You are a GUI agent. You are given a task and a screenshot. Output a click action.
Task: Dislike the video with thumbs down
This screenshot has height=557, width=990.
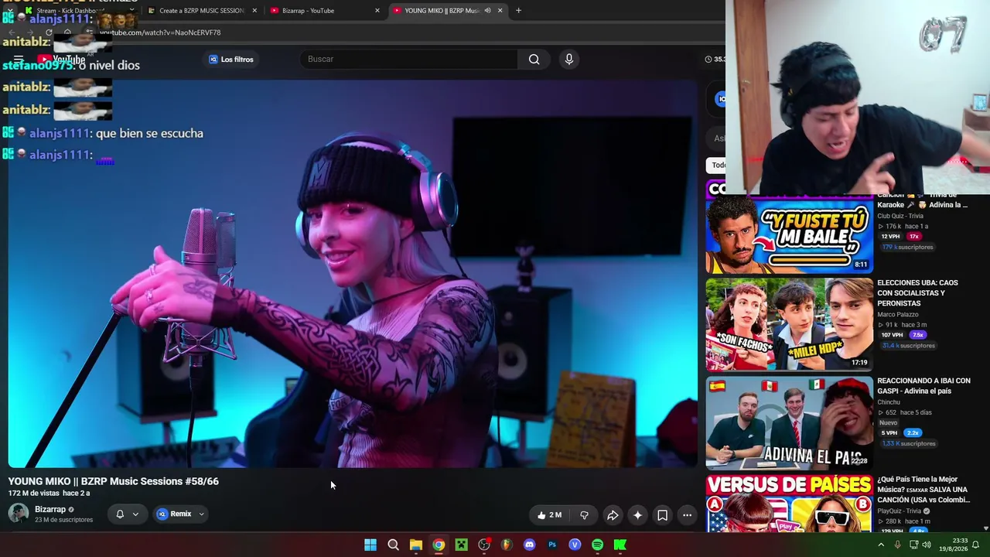coord(585,515)
